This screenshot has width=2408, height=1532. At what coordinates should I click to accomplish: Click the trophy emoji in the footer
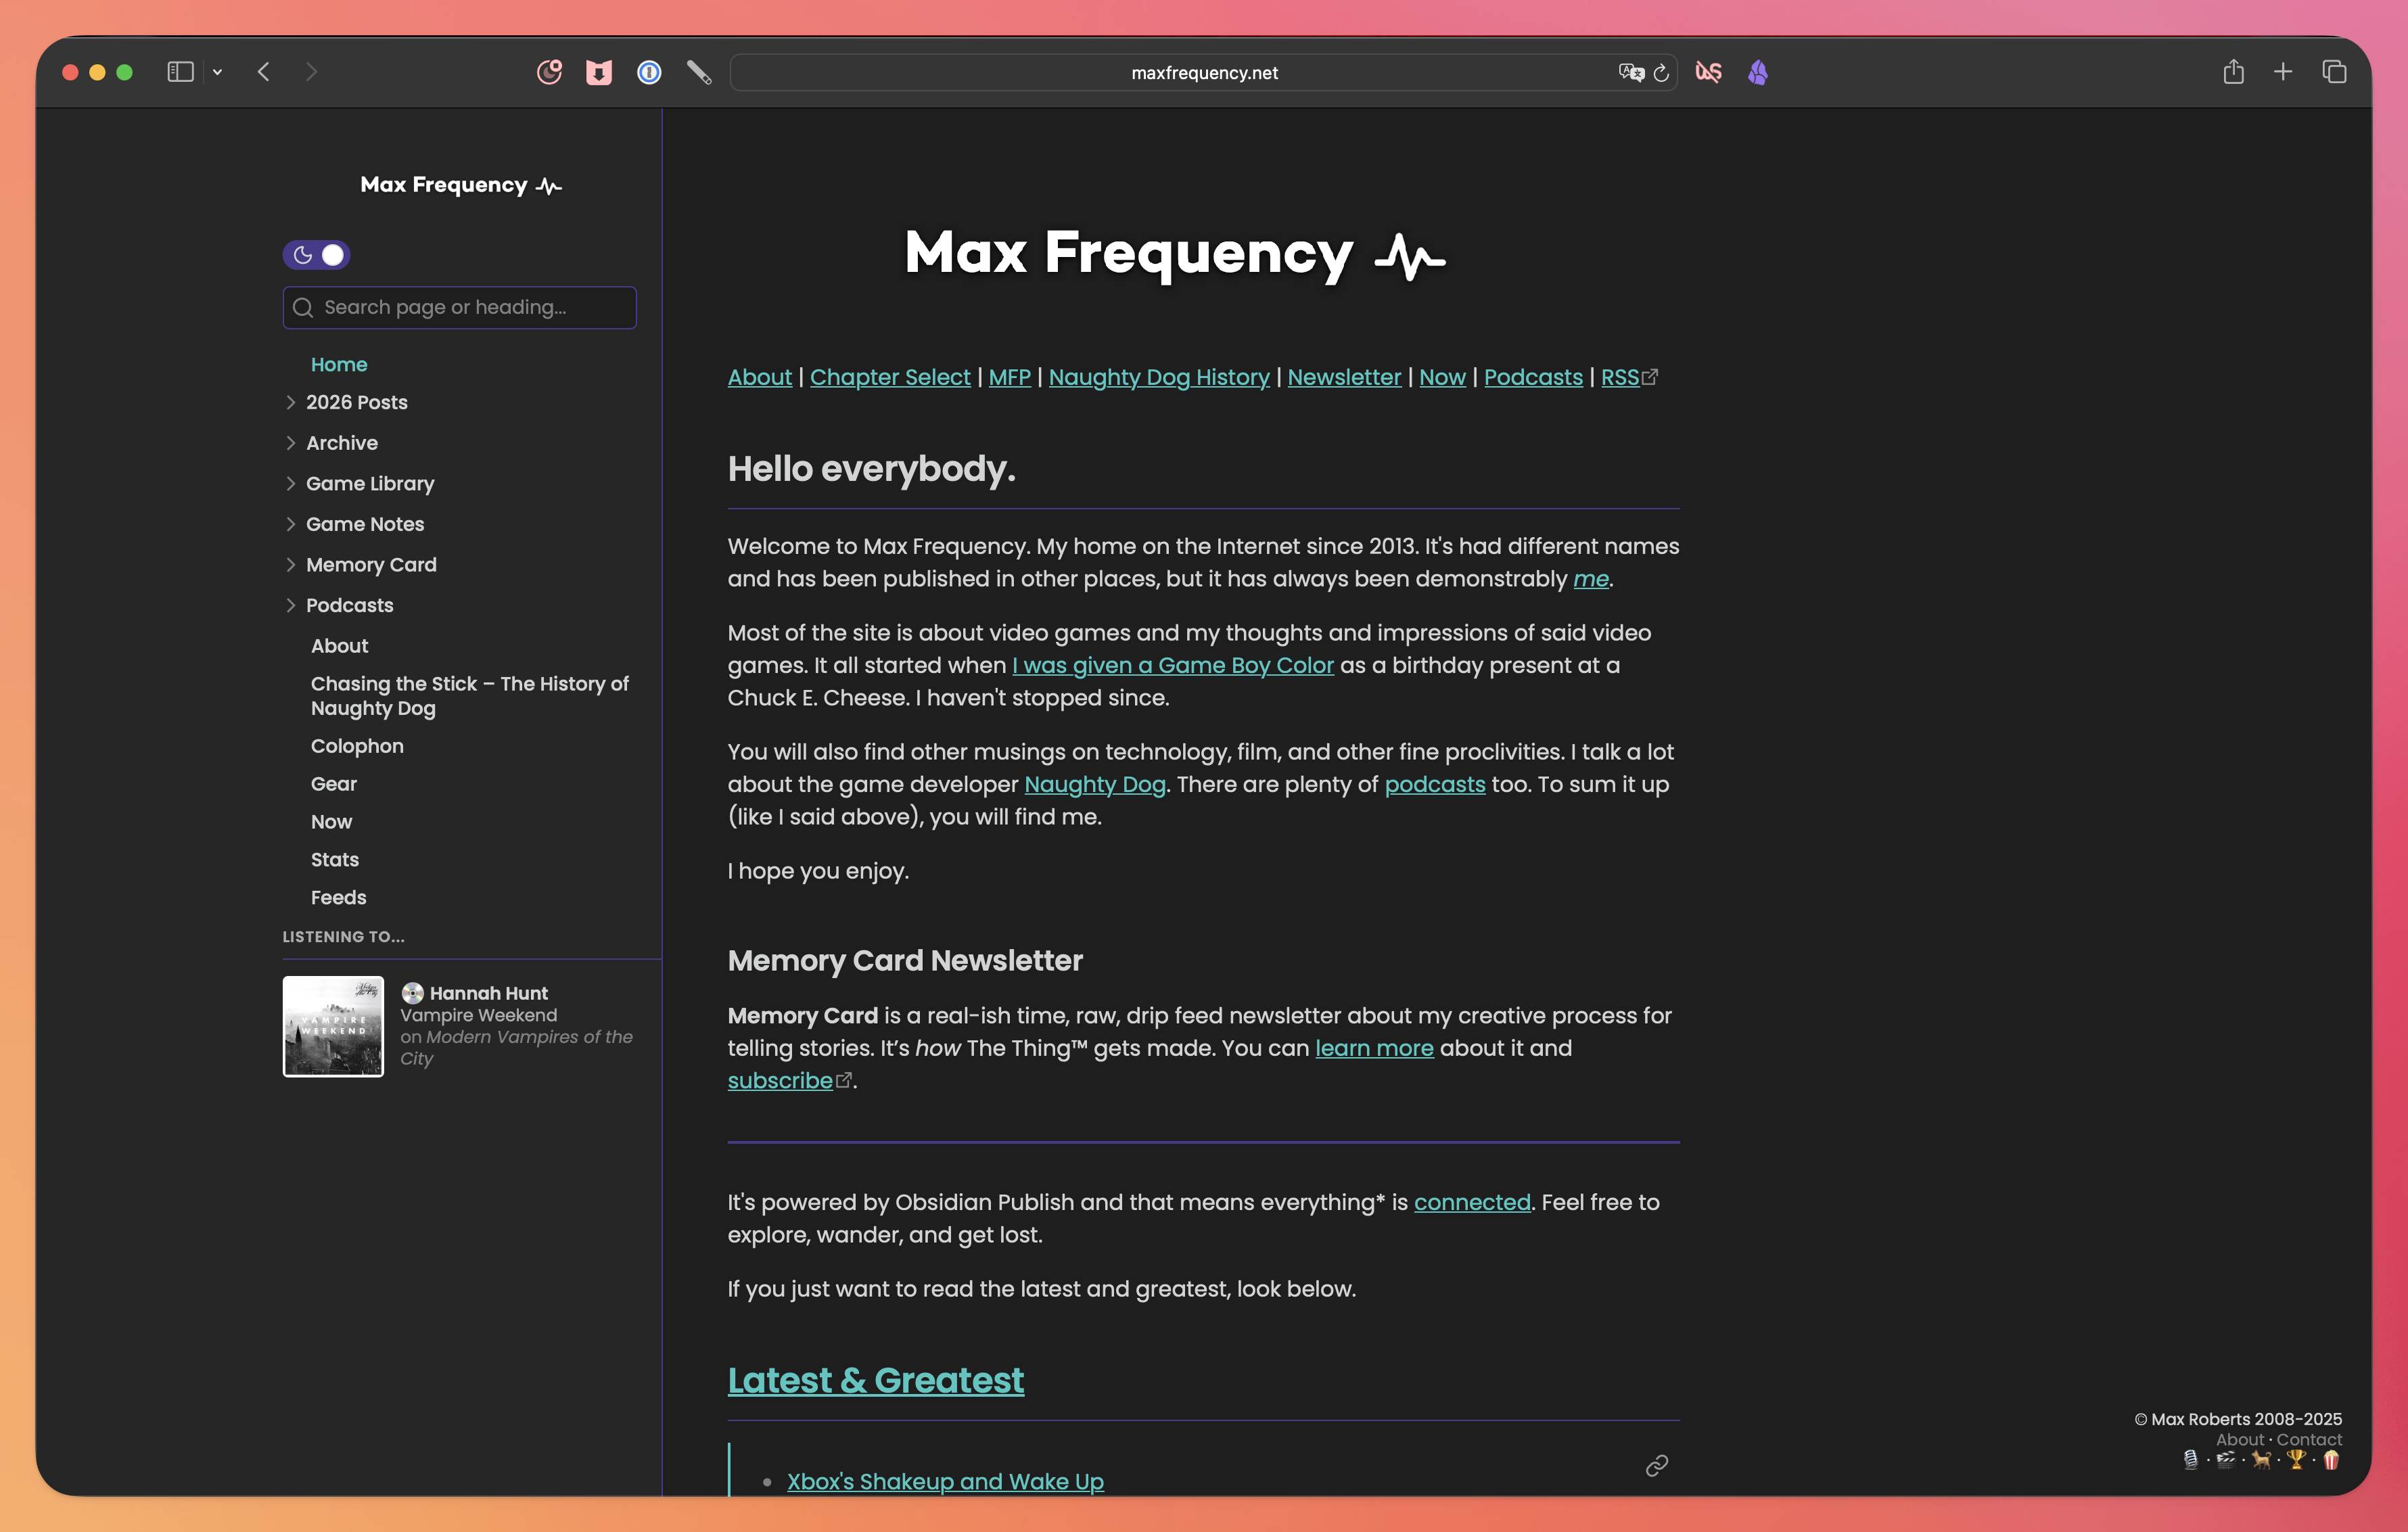coord(2296,1460)
